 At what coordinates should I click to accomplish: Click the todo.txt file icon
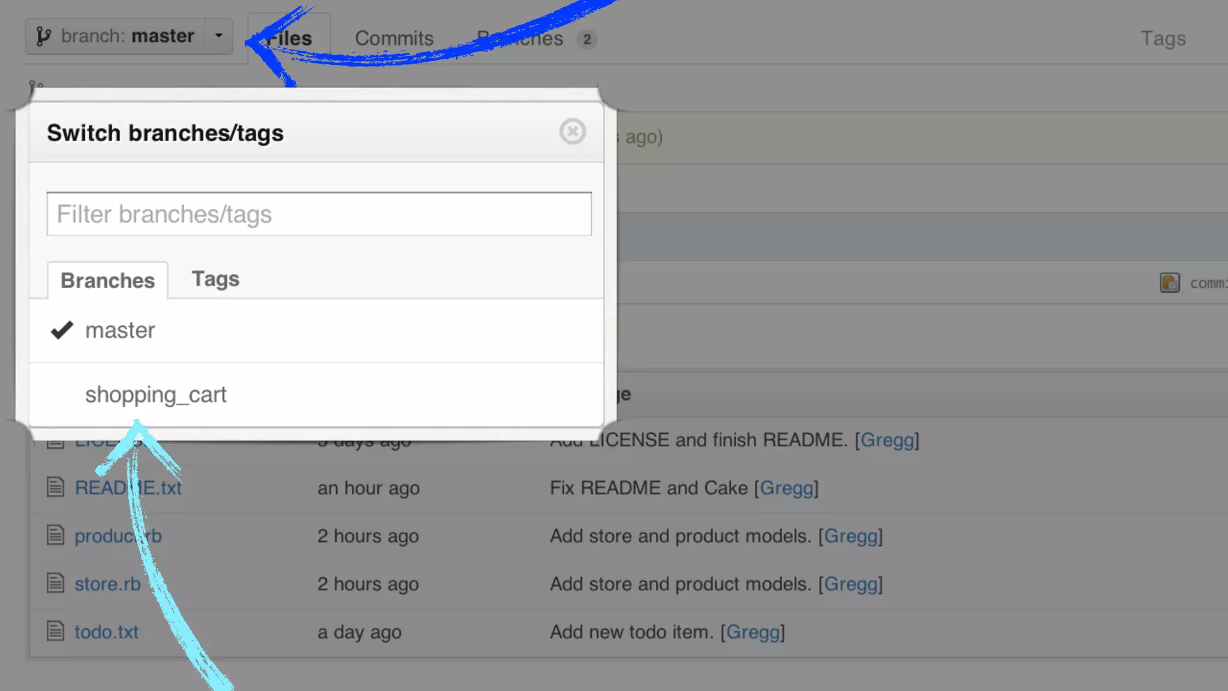[55, 631]
